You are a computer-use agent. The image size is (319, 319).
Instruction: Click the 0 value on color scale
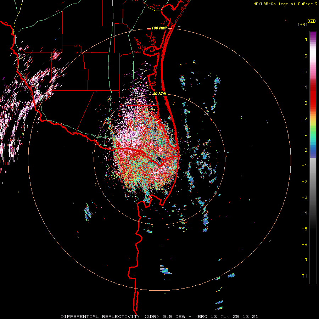[x=306, y=150]
